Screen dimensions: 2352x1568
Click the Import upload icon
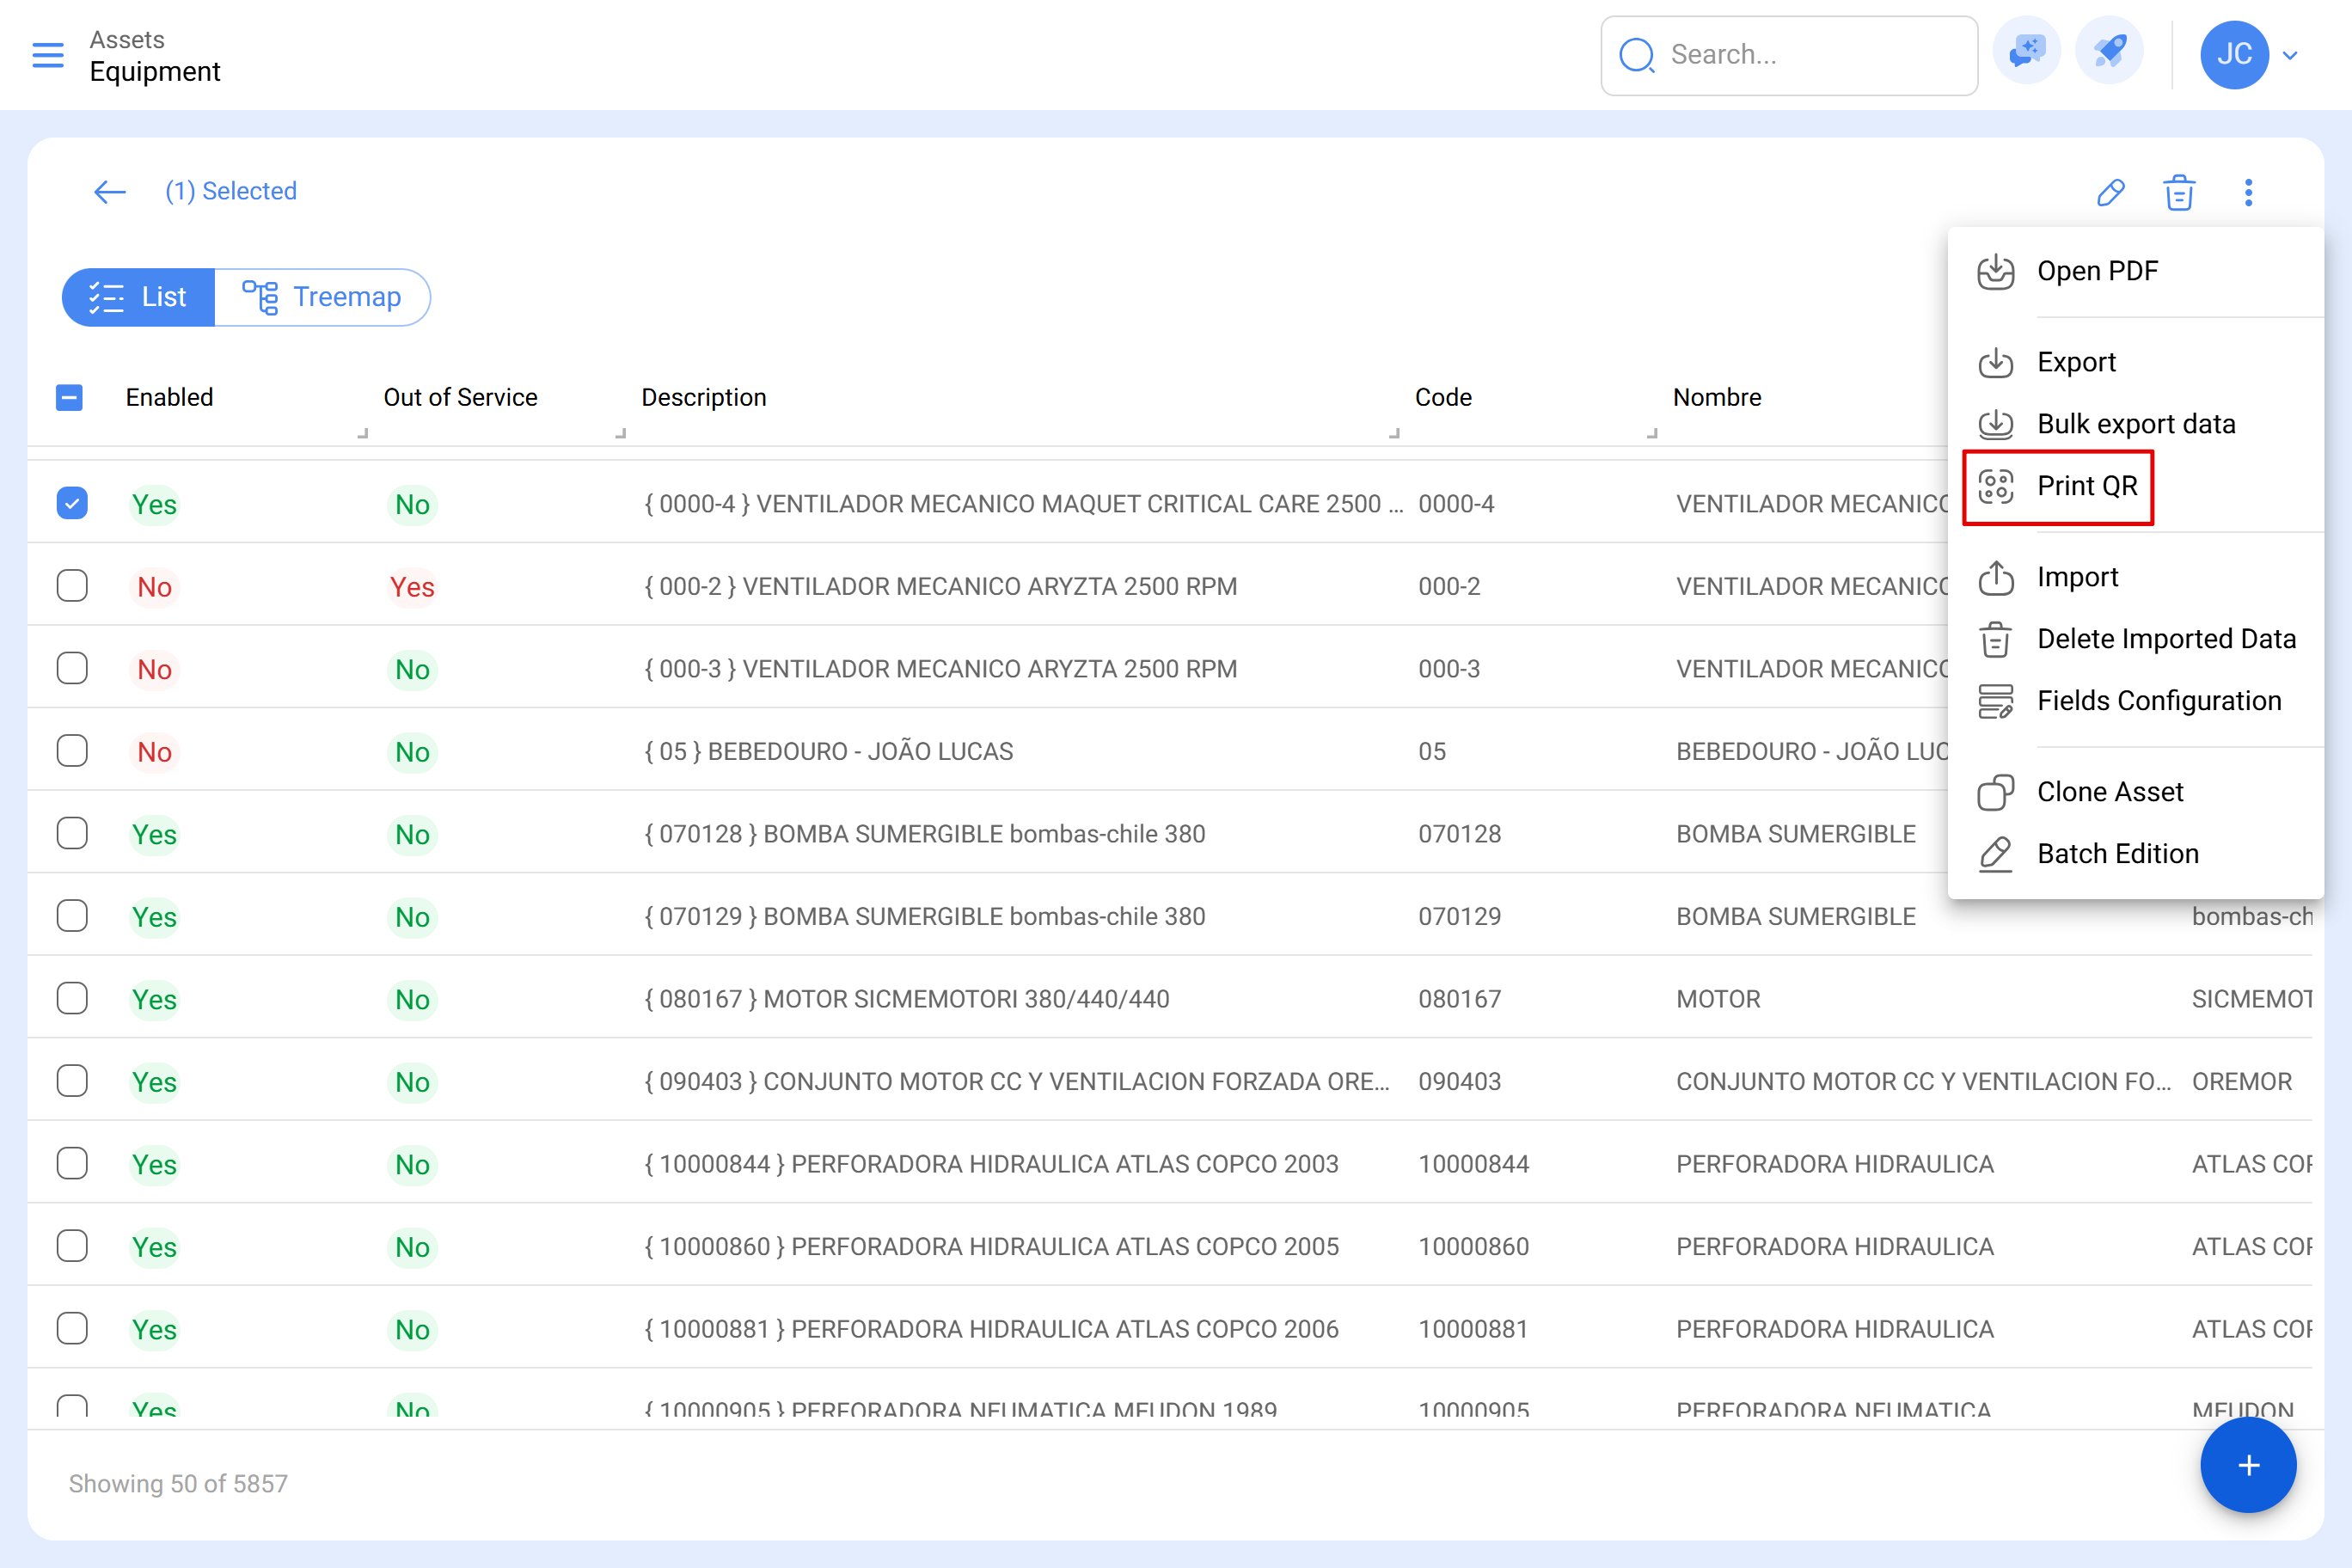point(1995,578)
